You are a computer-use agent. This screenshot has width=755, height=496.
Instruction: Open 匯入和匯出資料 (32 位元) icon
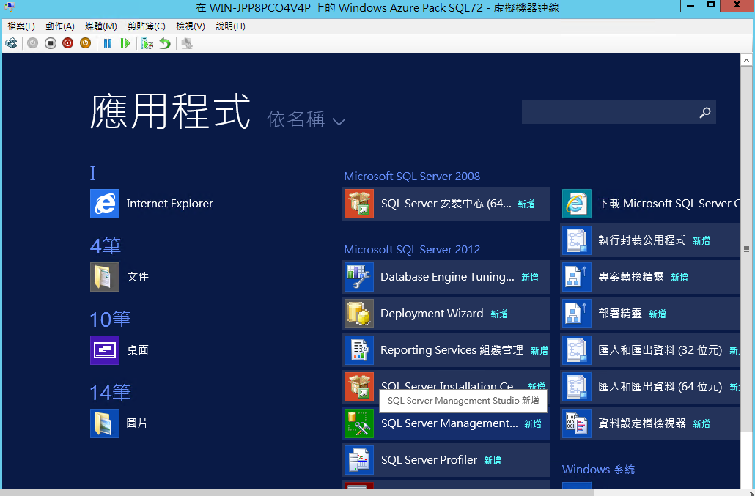point(577,349)
